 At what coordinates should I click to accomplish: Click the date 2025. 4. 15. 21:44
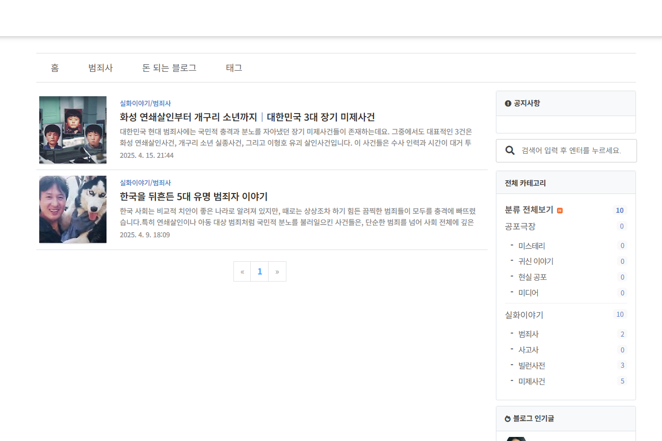[147, 155]
